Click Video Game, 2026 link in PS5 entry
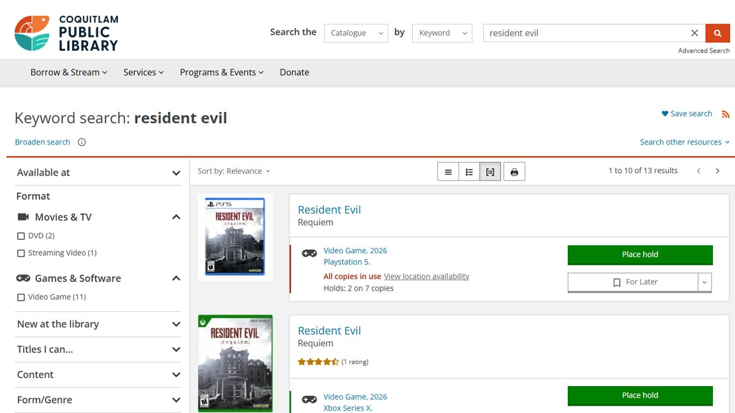This screenshot has height=413, width=735. [355, 251]
